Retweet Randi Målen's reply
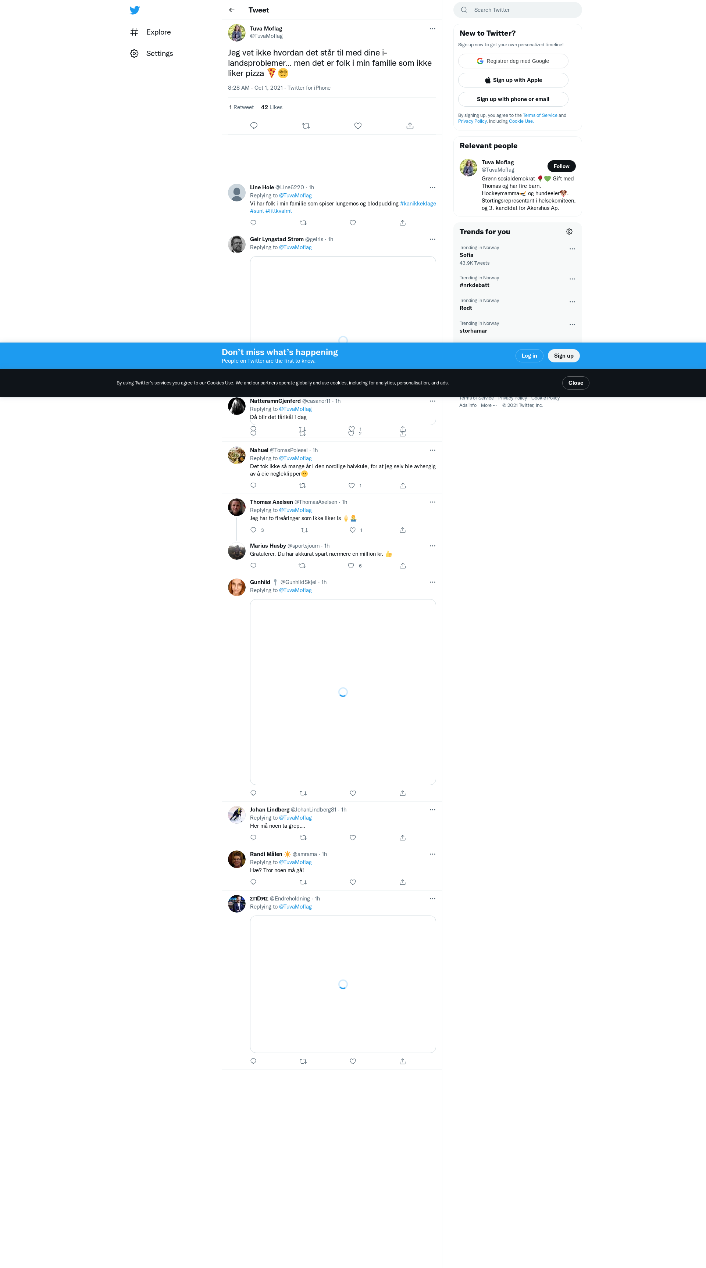 [x=303, y=882]
